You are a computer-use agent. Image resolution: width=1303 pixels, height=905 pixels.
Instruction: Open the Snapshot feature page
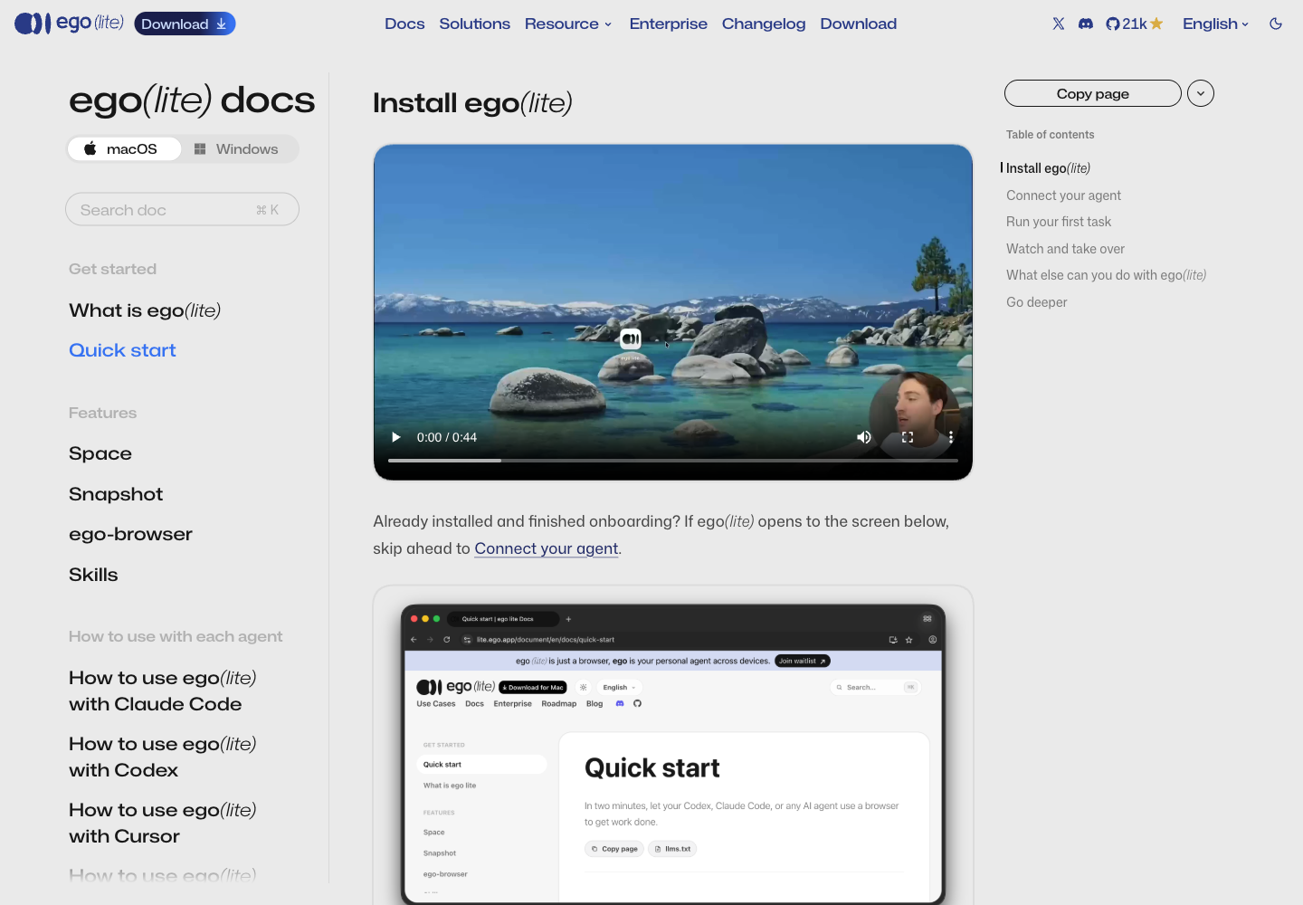[116, 494]
